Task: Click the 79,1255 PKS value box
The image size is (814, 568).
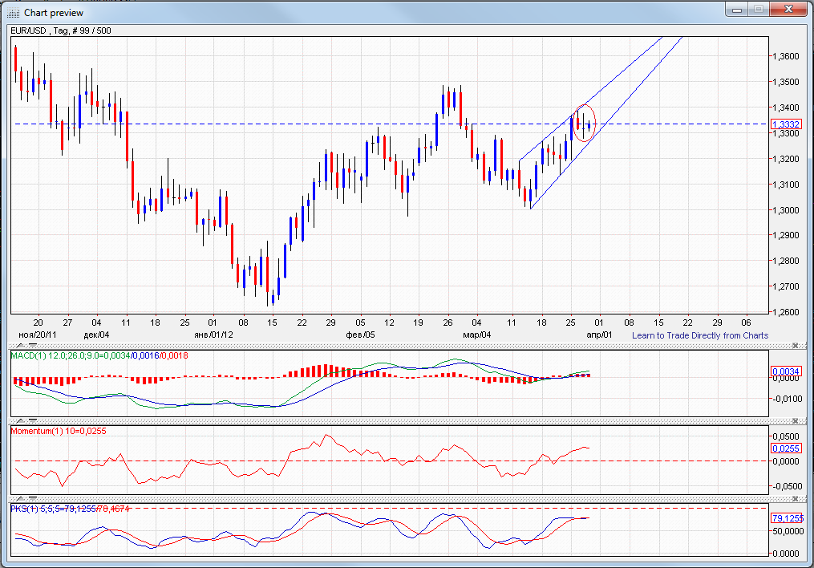Action: click(x=788, y=518)
